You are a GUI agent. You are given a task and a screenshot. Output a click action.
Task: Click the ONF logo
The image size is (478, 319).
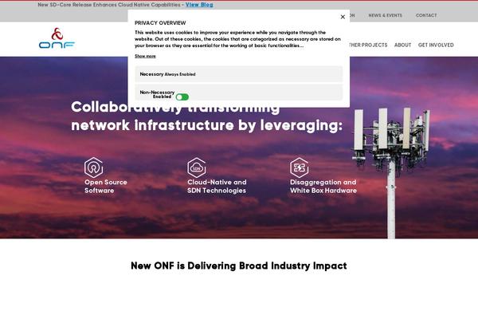click(x=57, y=38)
